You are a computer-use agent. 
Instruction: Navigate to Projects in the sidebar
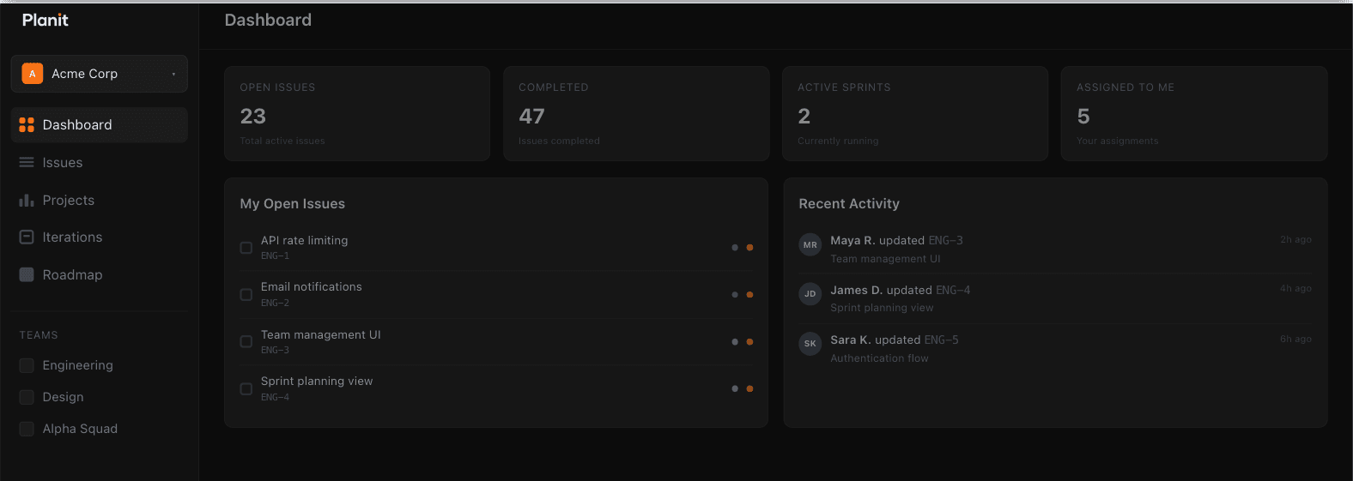click(x=99, y=201)
